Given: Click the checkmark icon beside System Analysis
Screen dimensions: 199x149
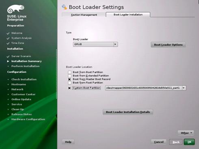Looking at the screenshot, I should (8, 38).
